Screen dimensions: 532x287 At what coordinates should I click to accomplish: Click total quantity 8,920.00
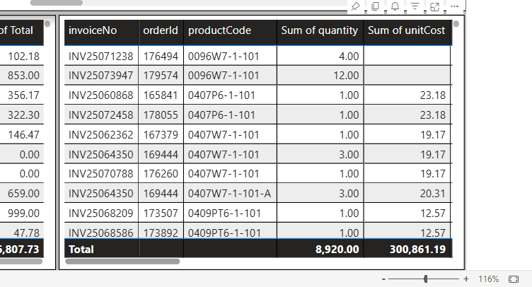[337, 250]
